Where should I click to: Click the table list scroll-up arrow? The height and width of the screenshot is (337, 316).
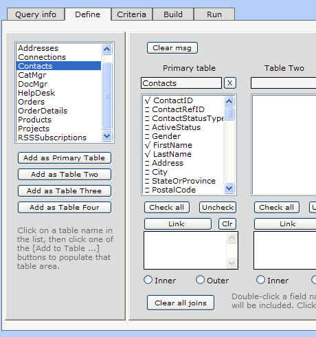[x=106, y=49]
